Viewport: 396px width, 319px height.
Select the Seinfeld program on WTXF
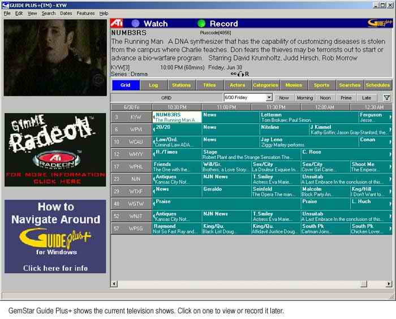coord(276,191)
